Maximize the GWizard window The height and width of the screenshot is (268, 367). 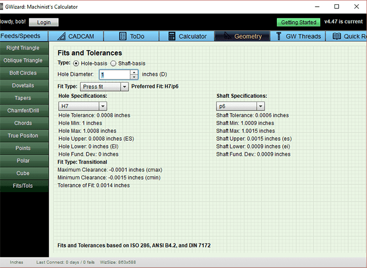coord(337,6)
